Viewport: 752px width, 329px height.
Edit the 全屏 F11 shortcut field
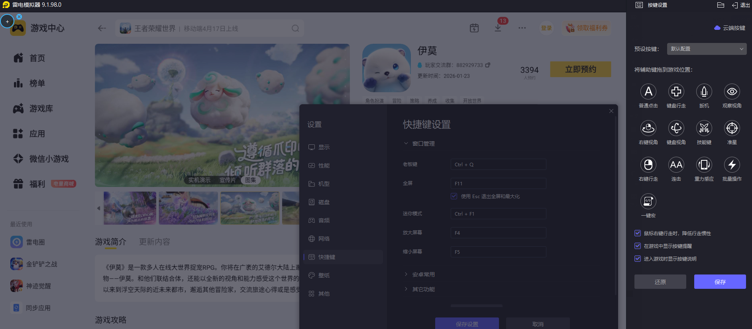(x=498, y=183)
